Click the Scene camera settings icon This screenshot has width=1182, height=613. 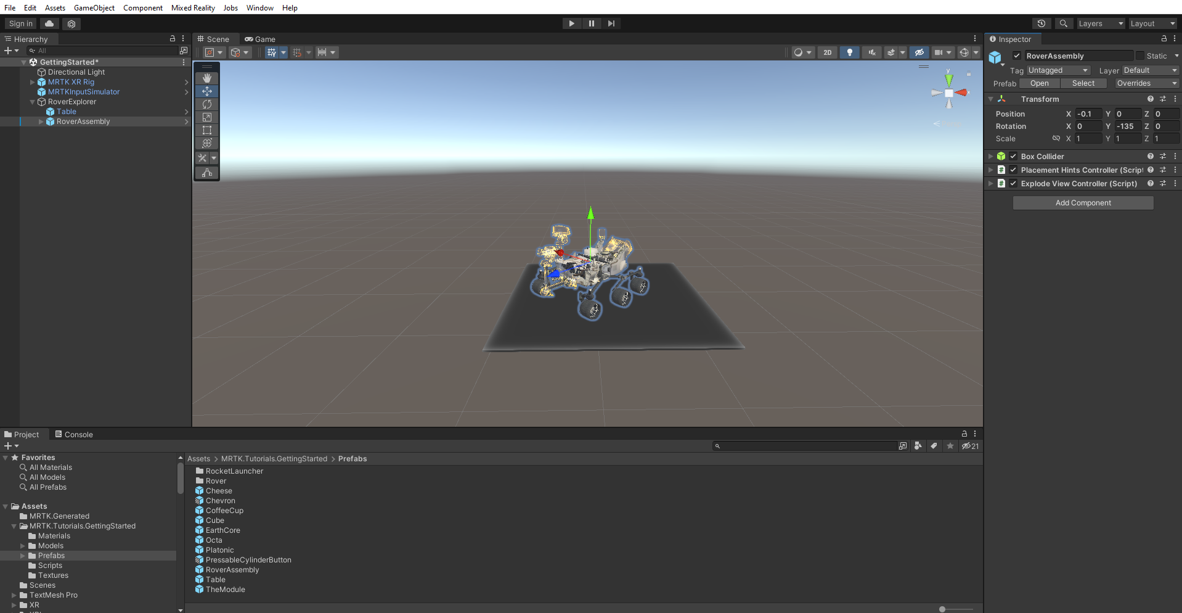(x=938, y=52)
